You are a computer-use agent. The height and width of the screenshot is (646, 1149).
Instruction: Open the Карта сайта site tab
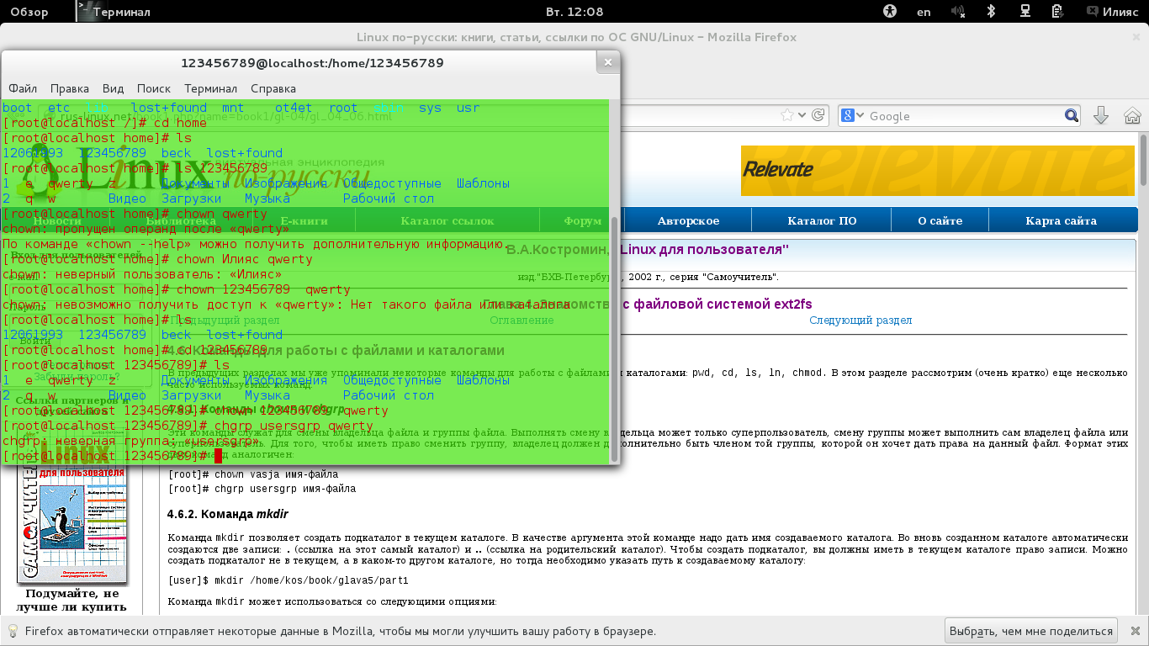click(x=1061, y=220)
